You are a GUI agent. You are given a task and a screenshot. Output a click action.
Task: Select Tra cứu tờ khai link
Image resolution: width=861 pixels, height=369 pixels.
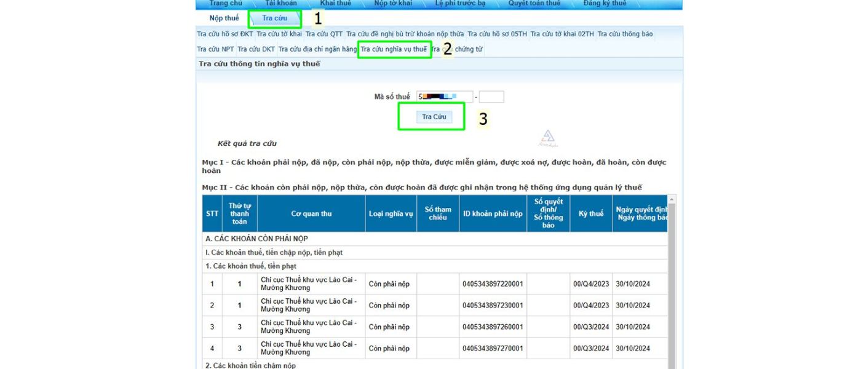pyautogui.click(x=279, y=34)
